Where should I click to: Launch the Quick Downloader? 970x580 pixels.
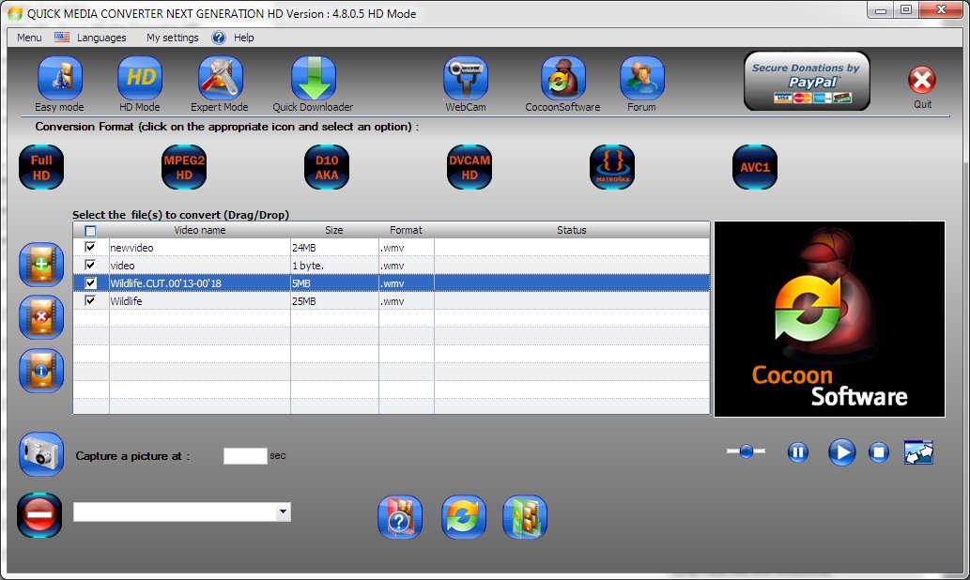point(314,78)
